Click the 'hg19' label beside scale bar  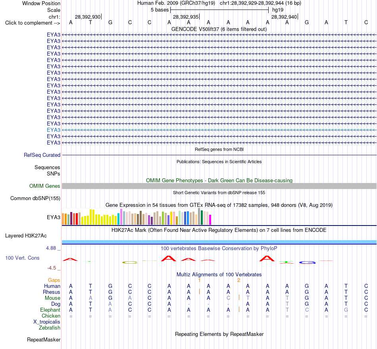click(x=278, y=10)
